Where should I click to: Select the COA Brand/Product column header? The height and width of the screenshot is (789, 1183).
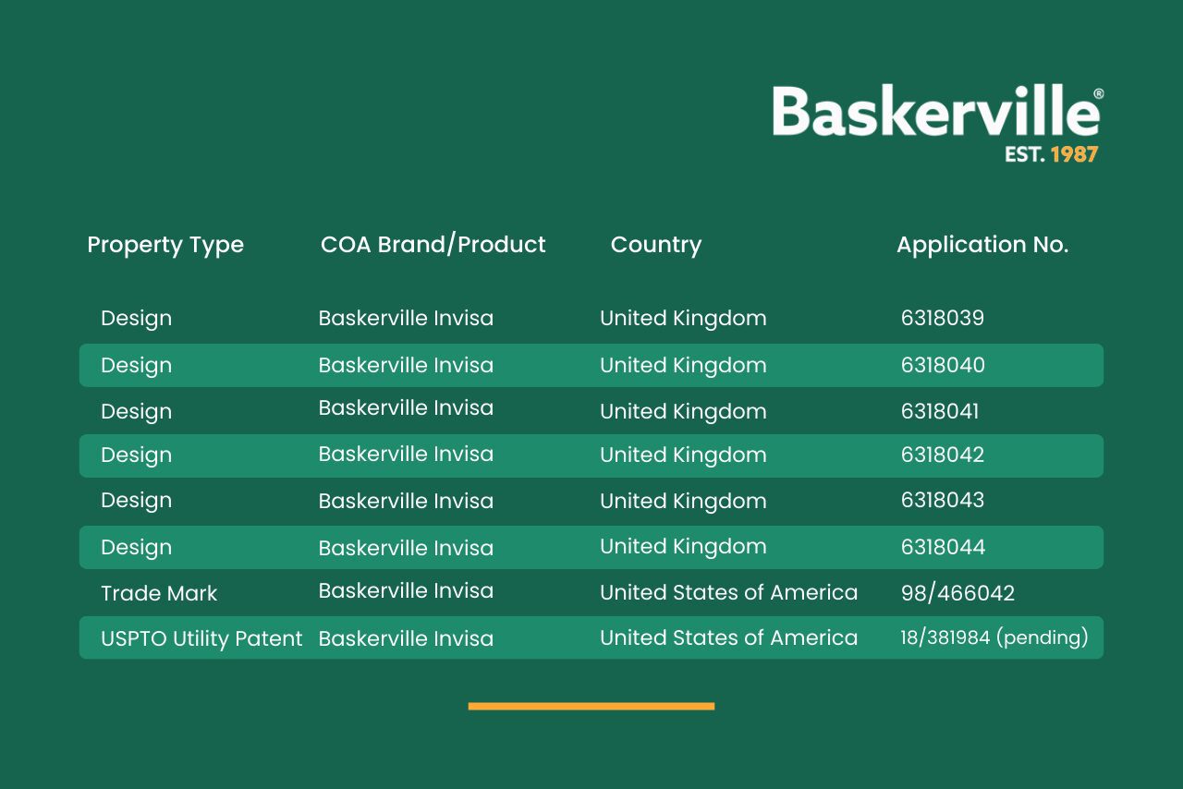[433, 245]
